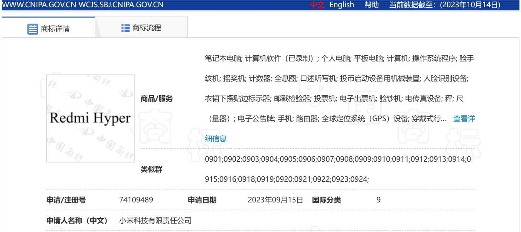Select application date 2023年09月15日
Screen dimensions: 521x232
(276, 200)
